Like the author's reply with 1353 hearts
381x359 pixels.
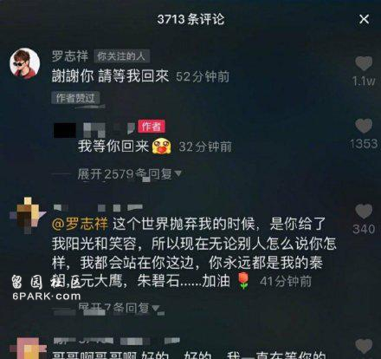[x=364, y=126]
